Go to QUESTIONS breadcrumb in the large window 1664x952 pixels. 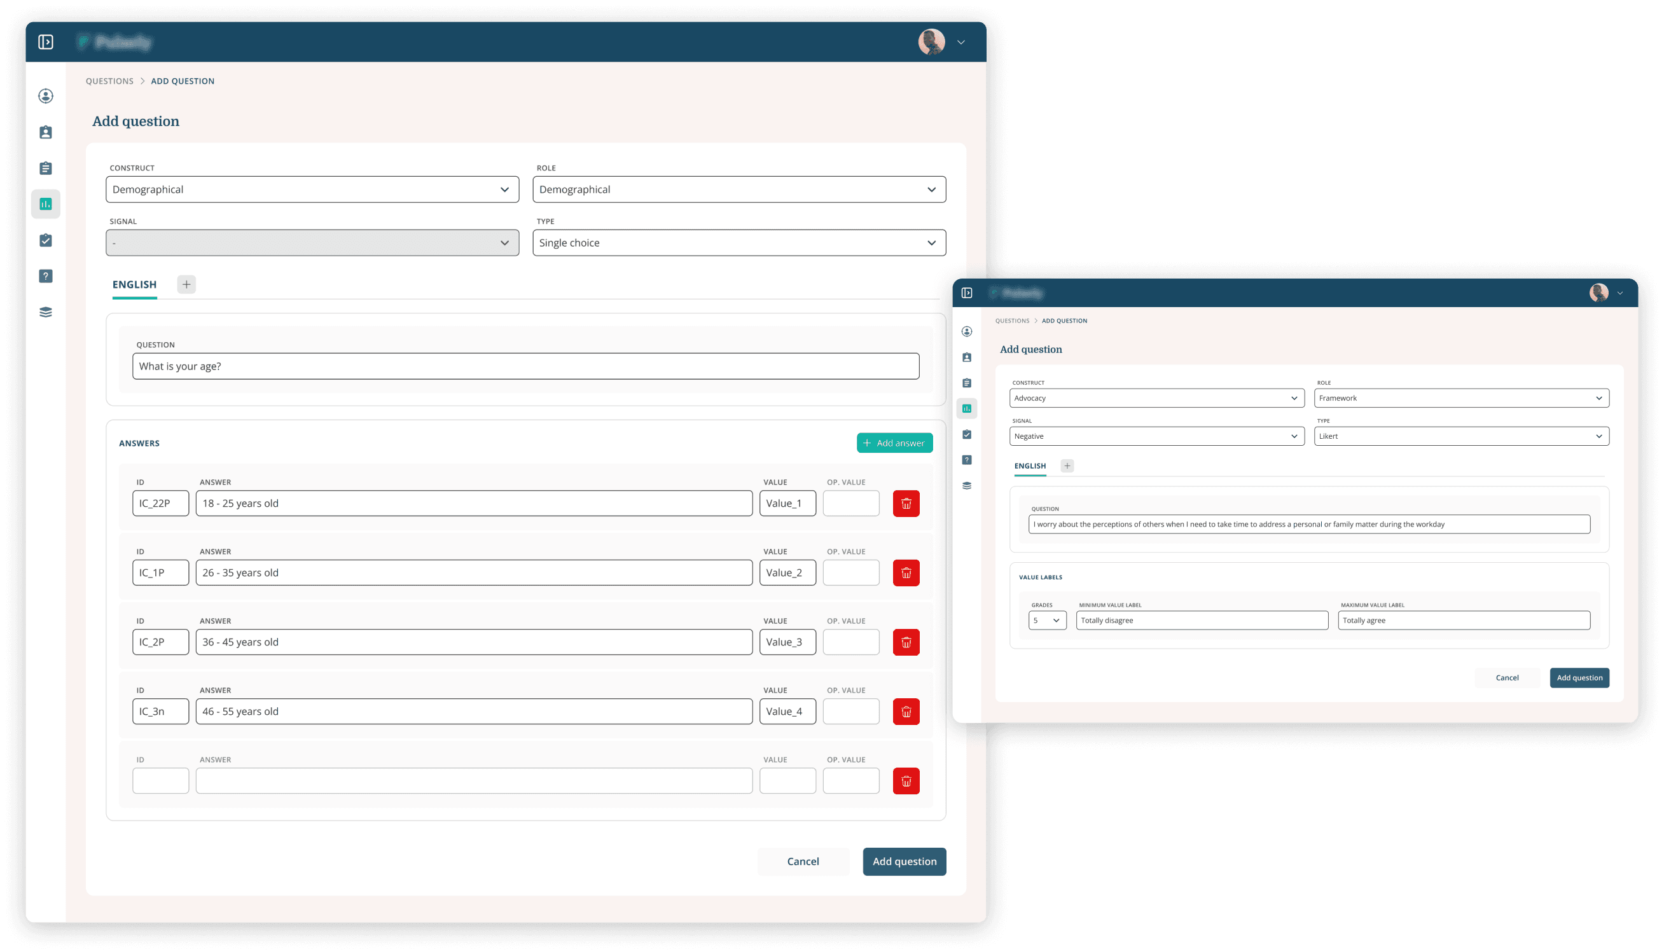point(109,81)
